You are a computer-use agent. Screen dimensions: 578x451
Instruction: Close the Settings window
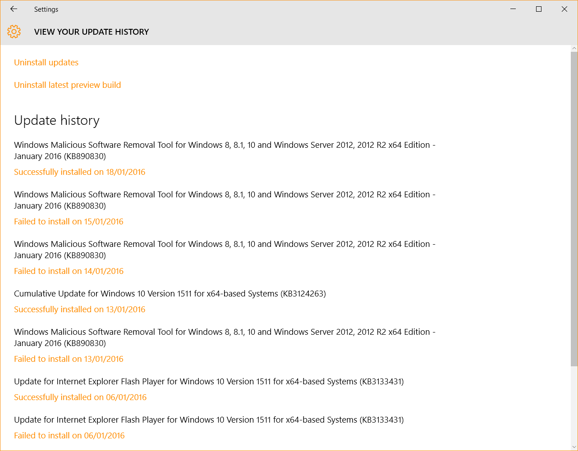(x=564, y=9)
